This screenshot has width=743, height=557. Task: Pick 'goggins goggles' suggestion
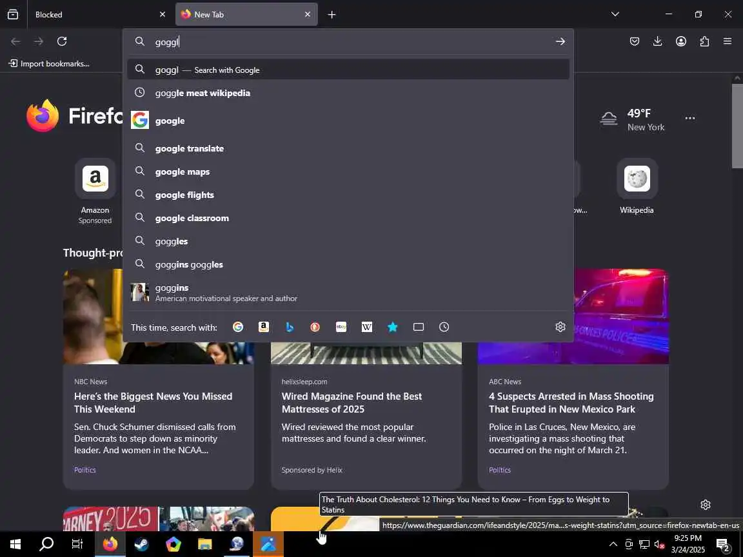click(348, 264)
